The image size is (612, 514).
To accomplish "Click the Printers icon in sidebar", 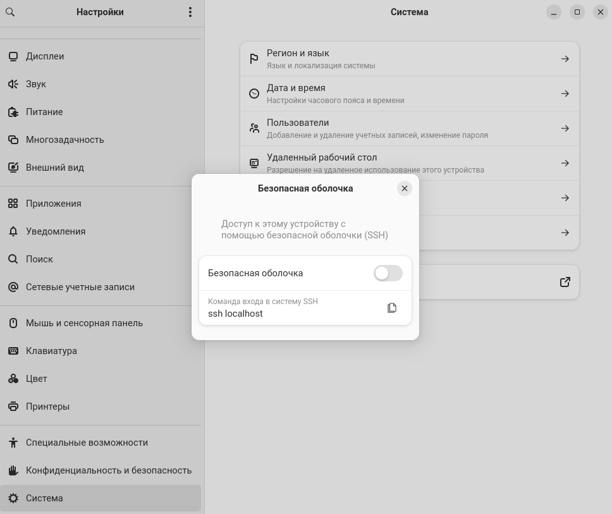I will pyautogui.click(x=13, y=407).
